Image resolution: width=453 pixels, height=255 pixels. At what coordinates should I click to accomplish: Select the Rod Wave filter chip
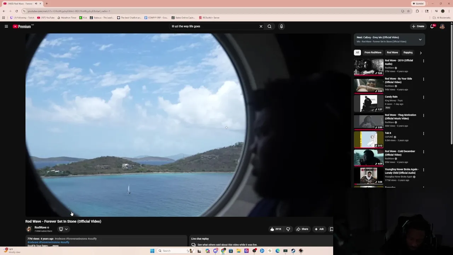point(392,52)
